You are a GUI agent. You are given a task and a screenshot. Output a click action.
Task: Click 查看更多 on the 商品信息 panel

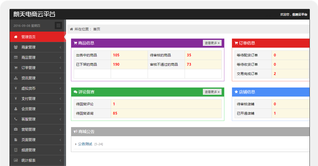(212, 43)
